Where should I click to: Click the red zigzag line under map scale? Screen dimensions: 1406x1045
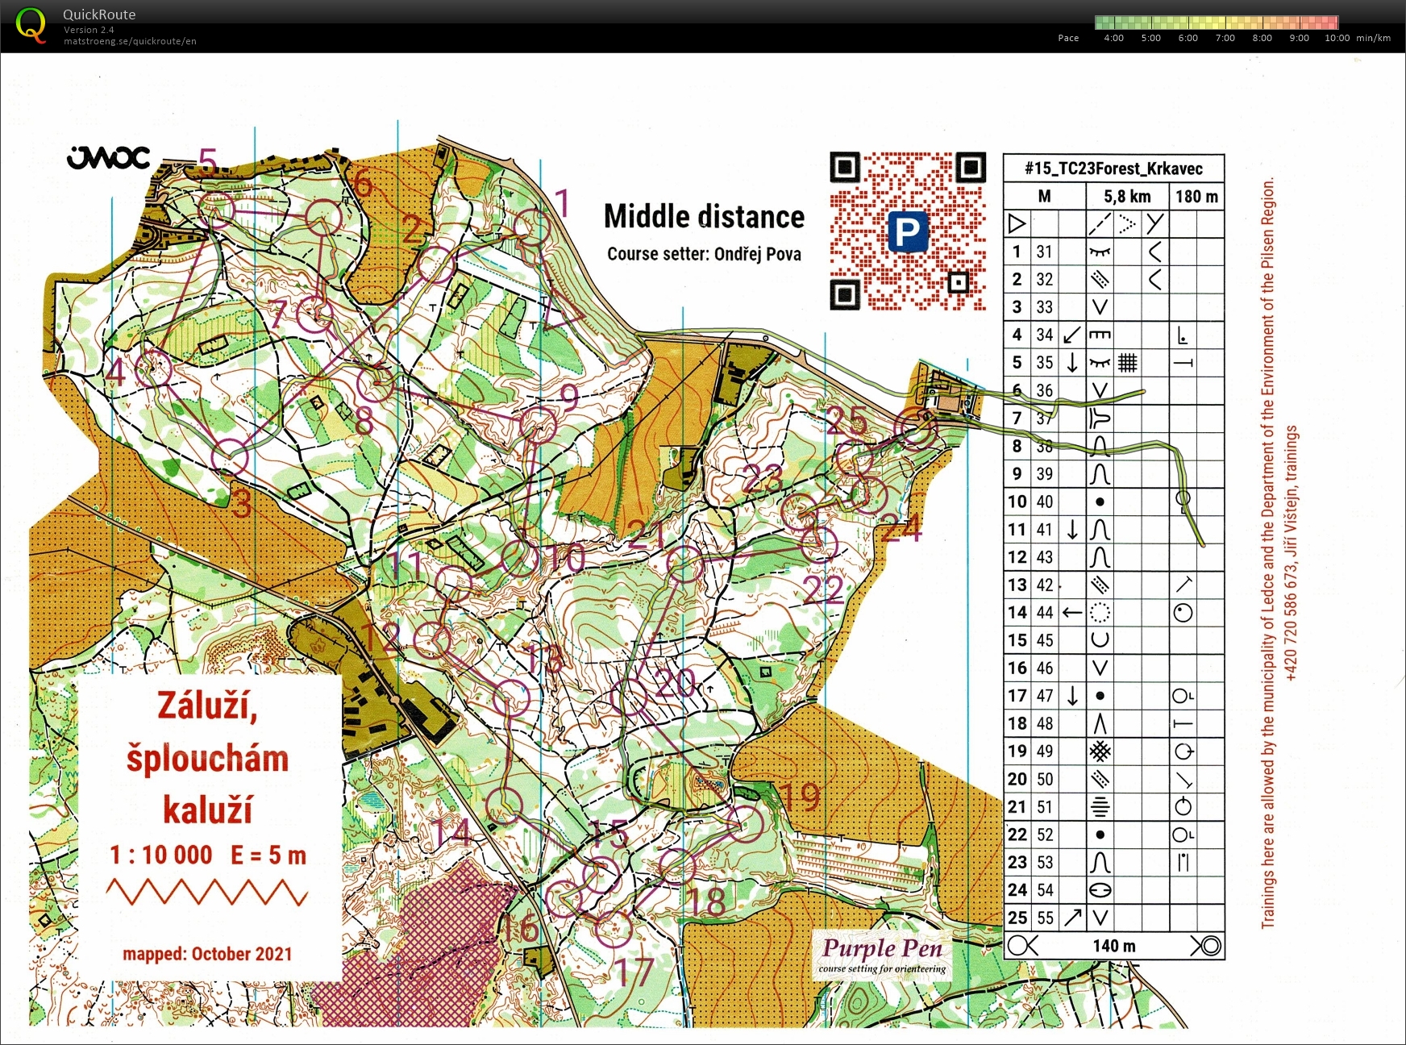[x=207, y=893]
